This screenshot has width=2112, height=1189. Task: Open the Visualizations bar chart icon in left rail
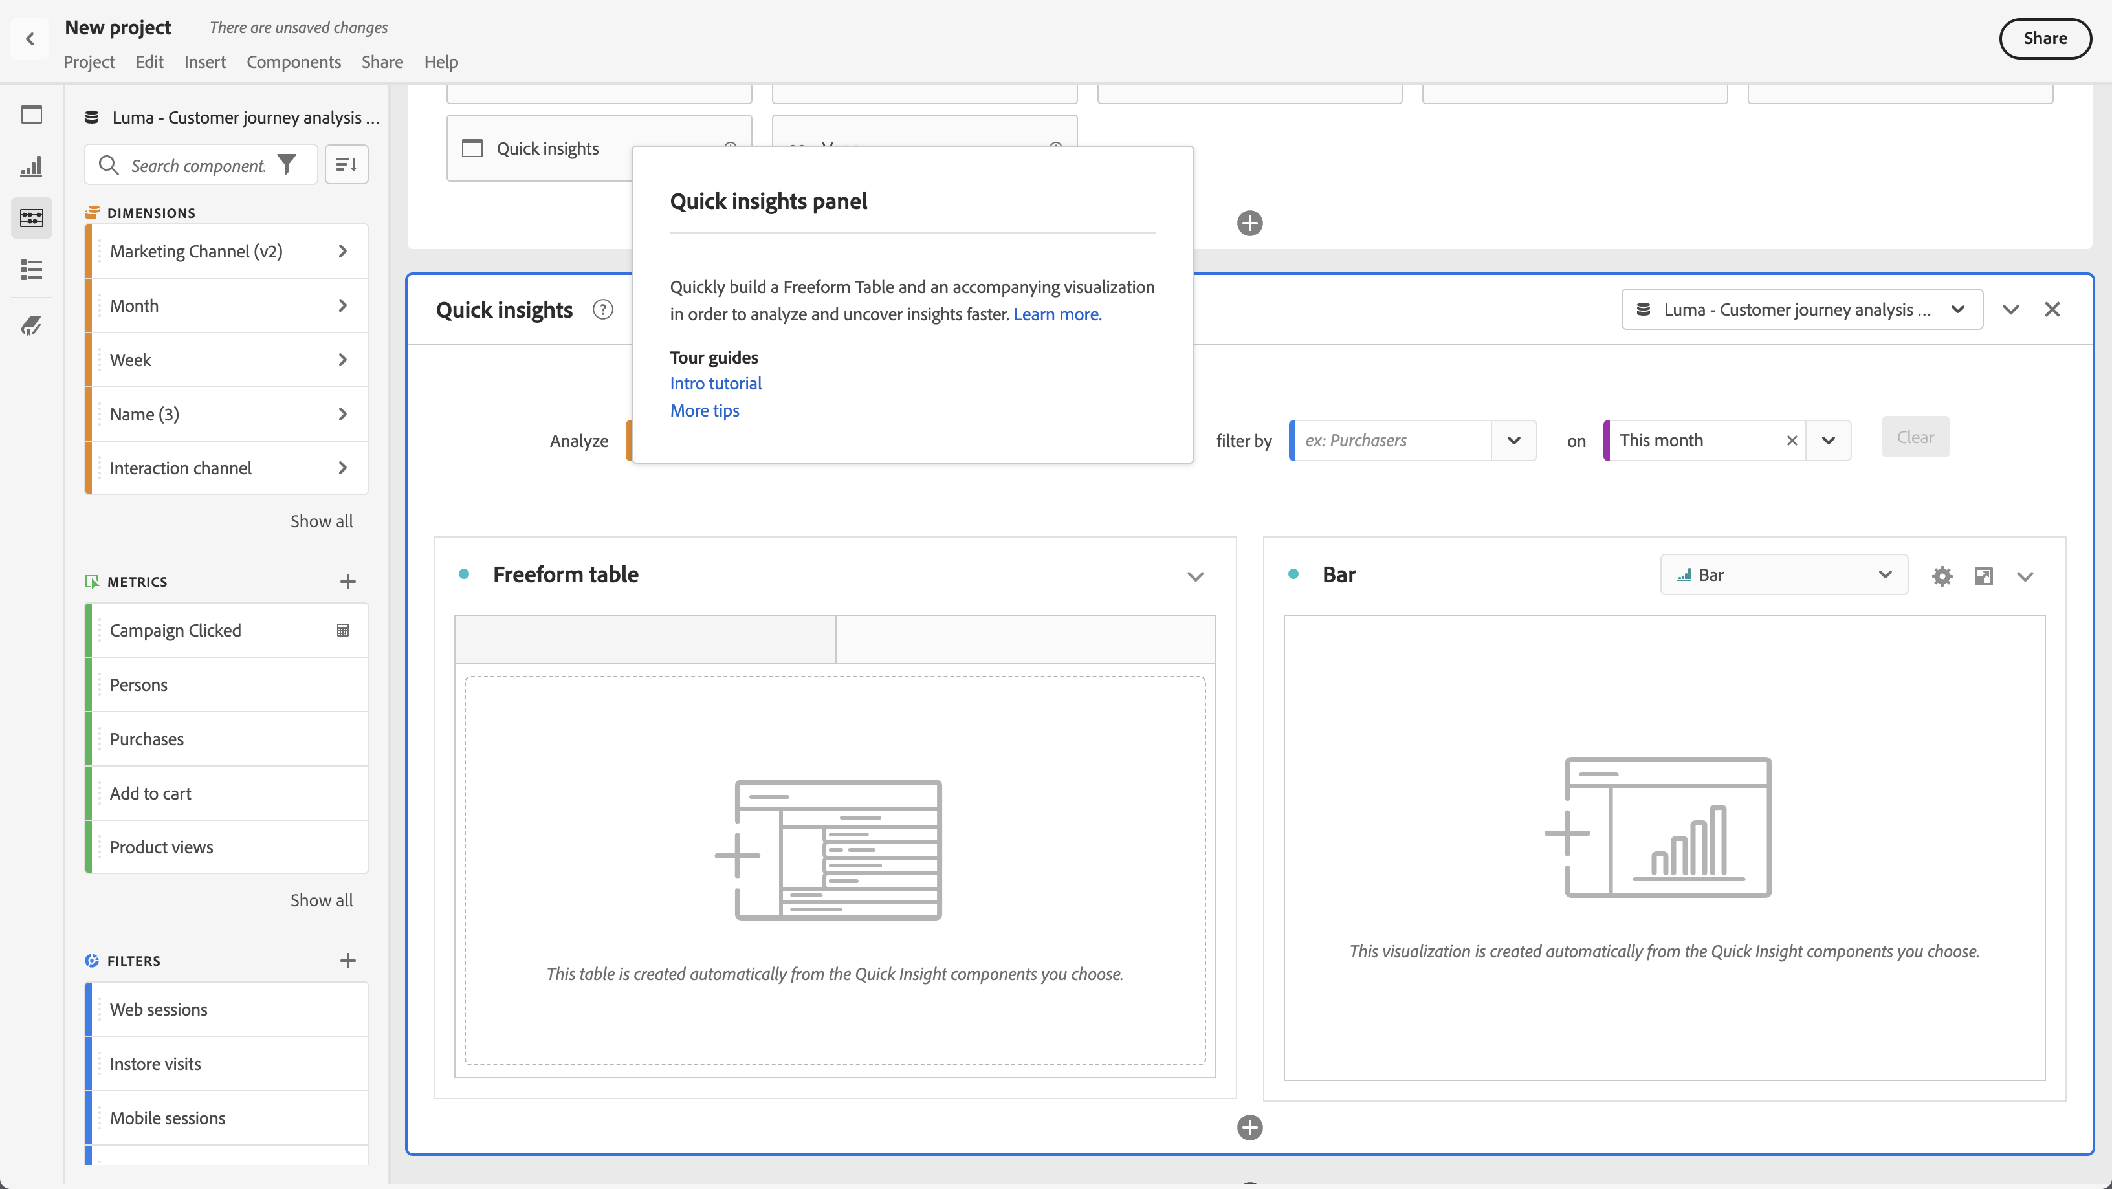click(31, 166)
